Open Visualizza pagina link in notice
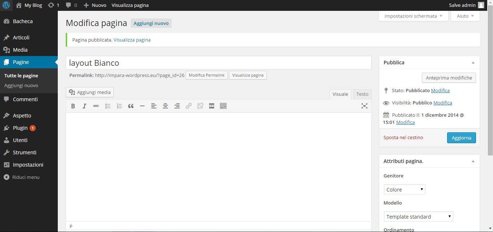Image resolution: width=493 pixels, height=232 pixels. tap(132, 40)
